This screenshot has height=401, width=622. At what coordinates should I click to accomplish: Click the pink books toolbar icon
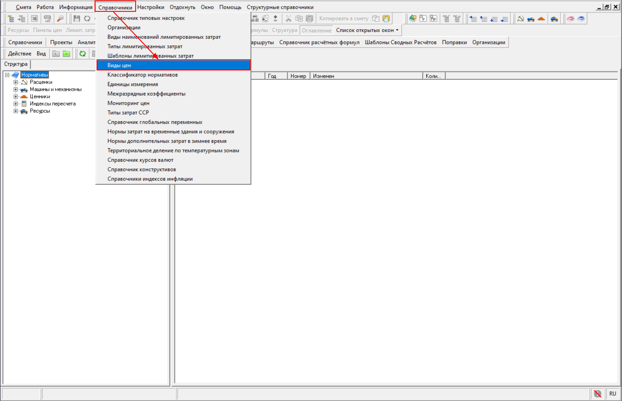tap(571, 19)
